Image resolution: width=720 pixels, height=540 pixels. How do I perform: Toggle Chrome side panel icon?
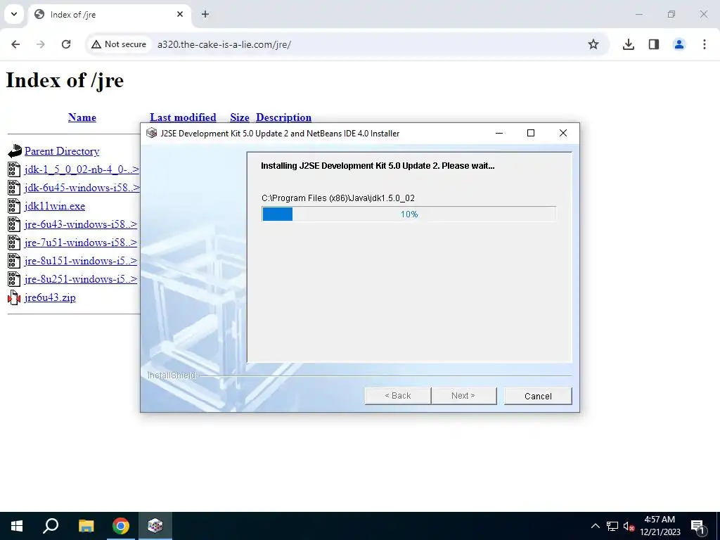(x=654, y=44)
